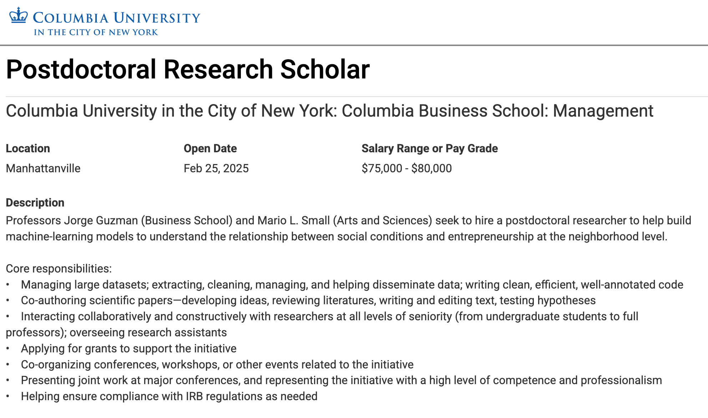Click the name Jorge Guzman in description

tap(101, 220)
